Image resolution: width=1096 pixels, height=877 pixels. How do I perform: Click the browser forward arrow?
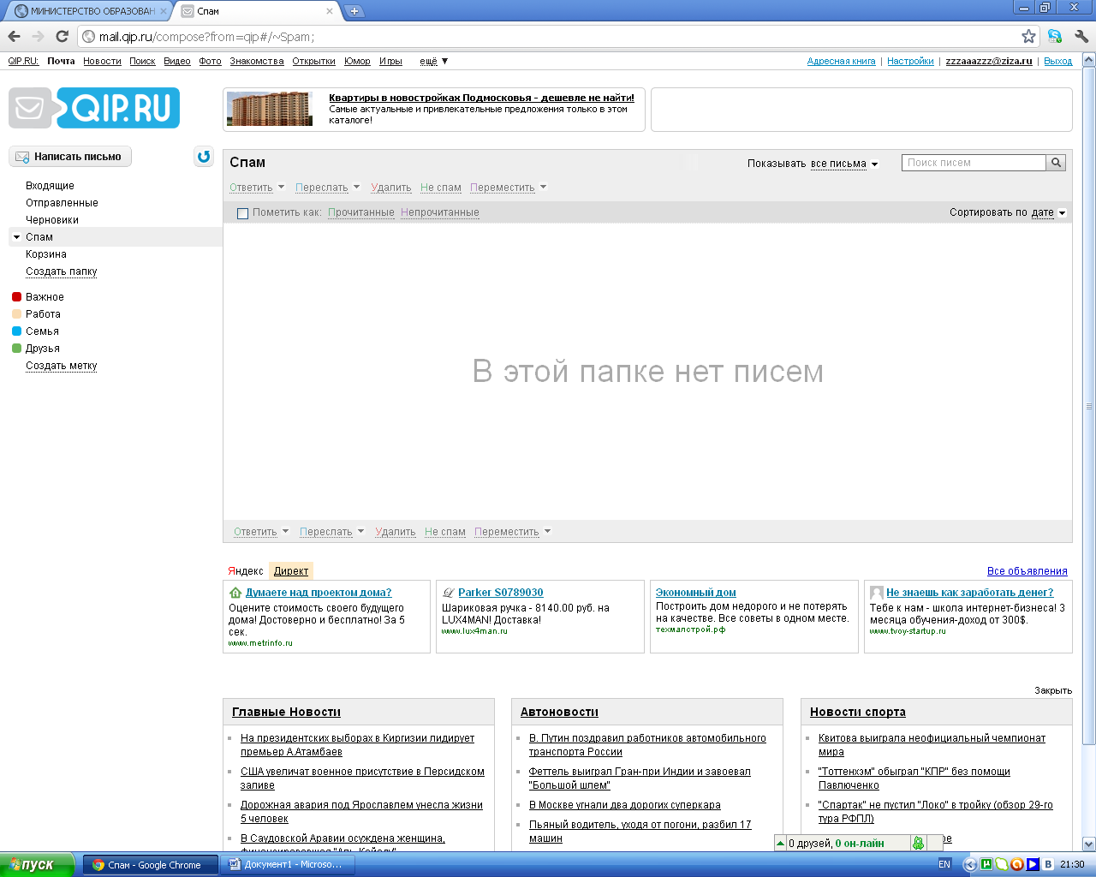pos(38,36)
